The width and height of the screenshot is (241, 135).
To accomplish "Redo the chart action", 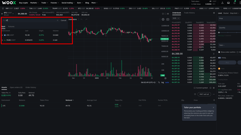I will [x=87, y=19].
